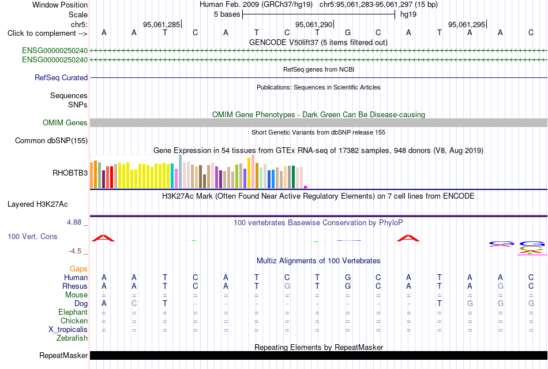Click the 95,061,285 position marker
Image resolution: width=548 pixels, height=369 pixels.
click(x=162, y=24)
